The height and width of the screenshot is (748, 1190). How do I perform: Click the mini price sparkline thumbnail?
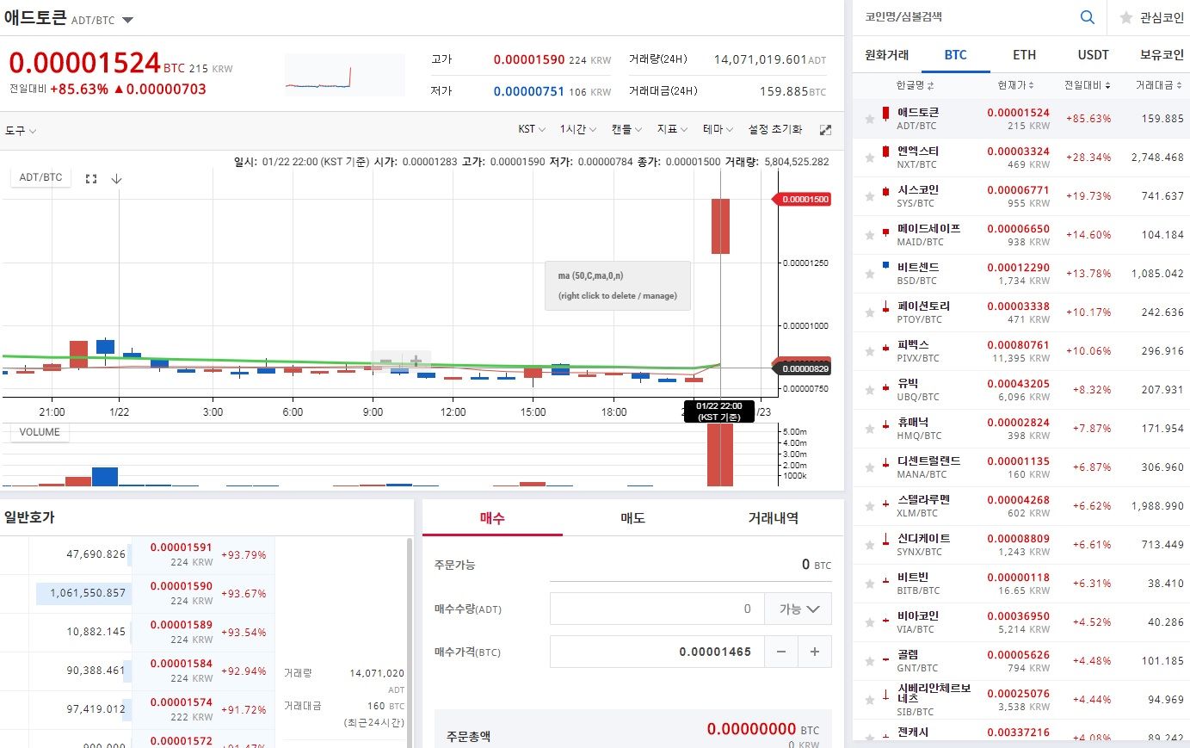click(x=344, y=75)
